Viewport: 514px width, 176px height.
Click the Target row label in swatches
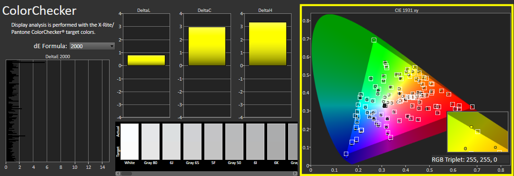118,152
